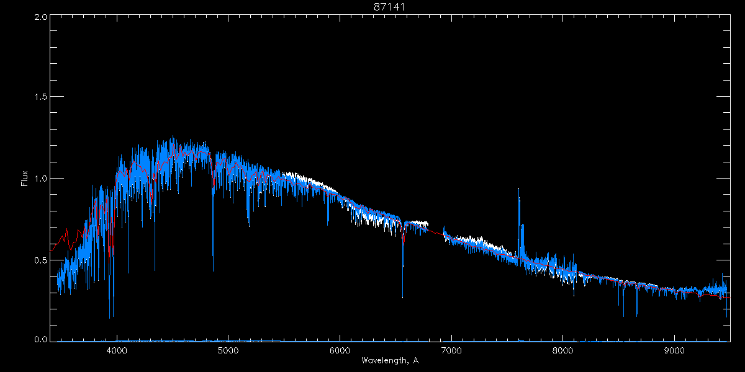Screen dimensions: 745x372
Task: Select the 1.5 flux tick label
Action: tap(40, 97)
